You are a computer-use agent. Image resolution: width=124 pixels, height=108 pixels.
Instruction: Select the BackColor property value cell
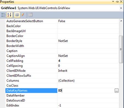[88, 26]
